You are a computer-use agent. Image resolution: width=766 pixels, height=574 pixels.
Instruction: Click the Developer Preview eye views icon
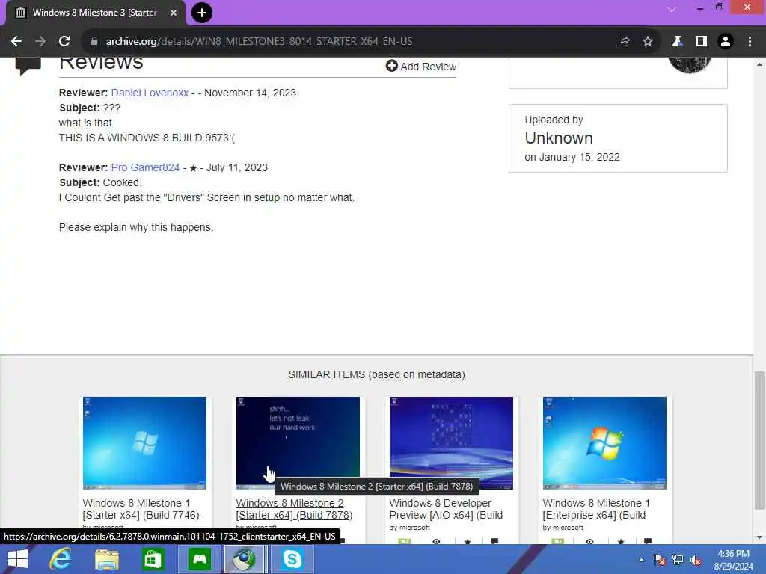coord(436,541)
